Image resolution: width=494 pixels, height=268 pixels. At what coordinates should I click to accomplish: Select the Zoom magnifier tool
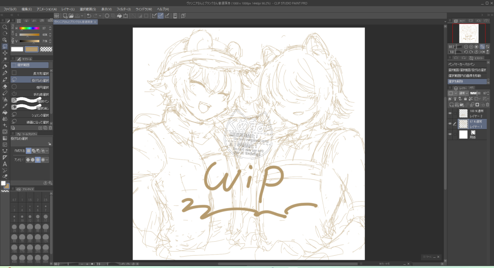[5, 27]
